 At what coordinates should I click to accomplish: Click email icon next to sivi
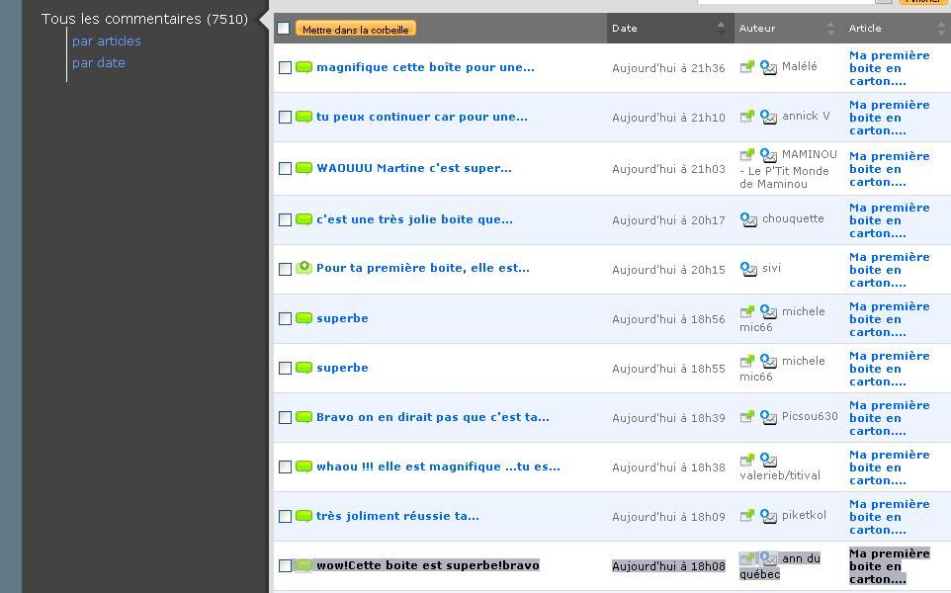pos(749,269)
